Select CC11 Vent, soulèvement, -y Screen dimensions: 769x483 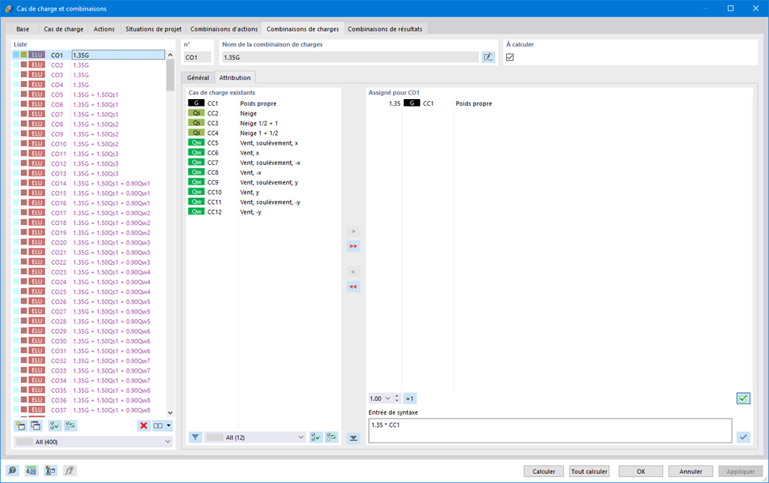click(x=264, y=202)
